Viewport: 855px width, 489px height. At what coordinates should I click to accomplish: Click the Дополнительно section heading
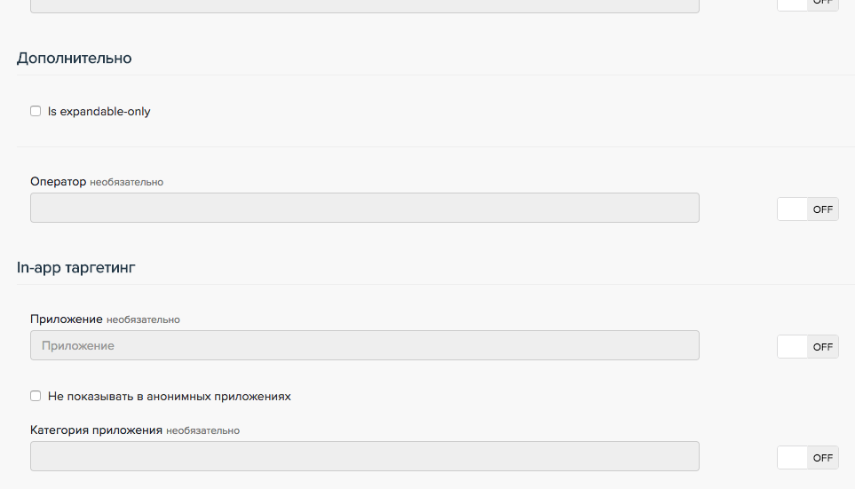pyautogui.click(x=74, y=59)
